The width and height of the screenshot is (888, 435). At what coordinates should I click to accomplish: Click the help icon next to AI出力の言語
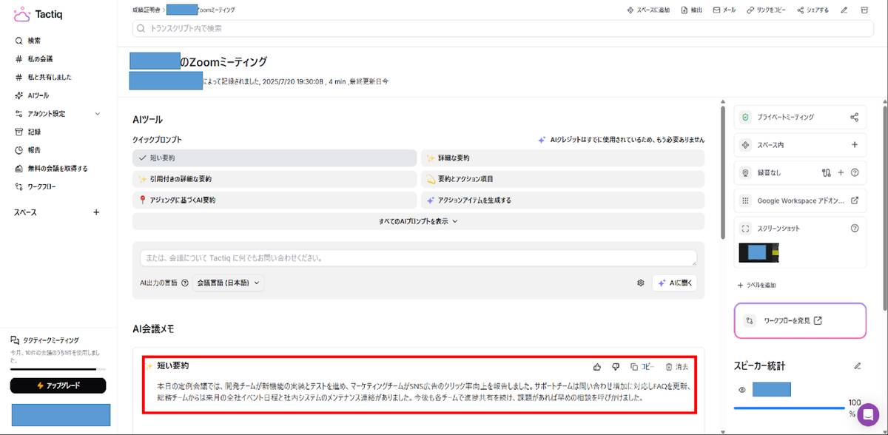tap(184, 283)
